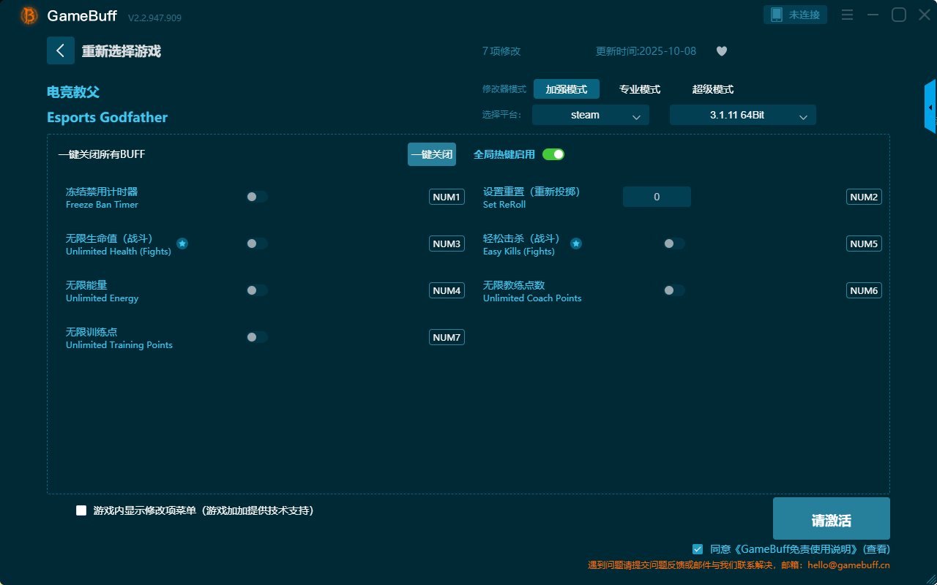The image size is (937, 585).
Task: Click star badge beside Unlimited Health
Action: (x=182, y=244)
